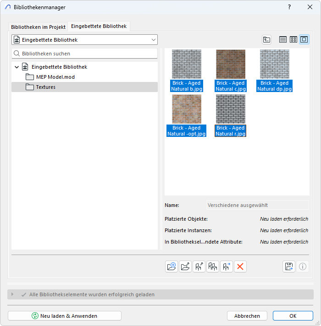
Task: Delete selection with the red X icon
Action: point(240,266)
